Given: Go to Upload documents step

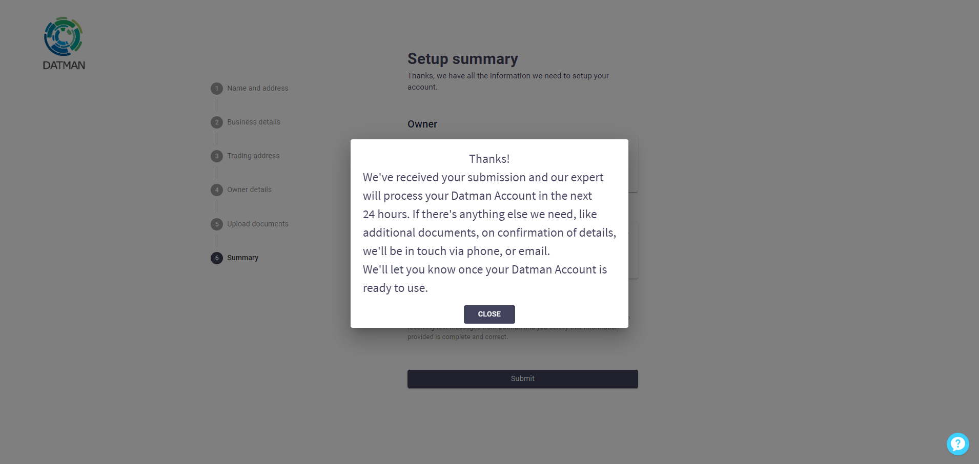Looking at the screenshot, I should (258, 224).
